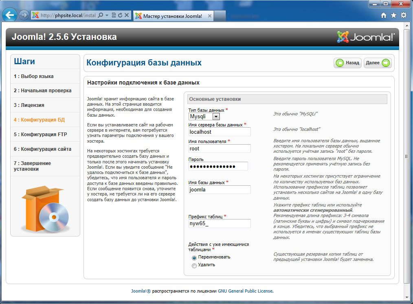This screenshot has height=304, width=413.
Task: Open Favorites with the star icon
Action: pos(393,15)
